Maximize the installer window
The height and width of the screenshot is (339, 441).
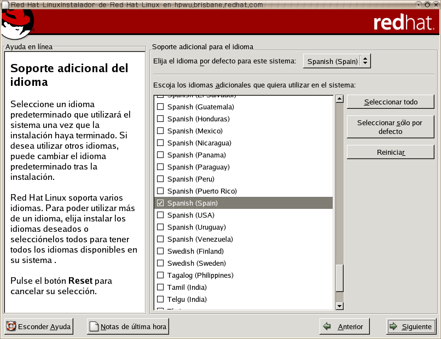coord(427,4)
